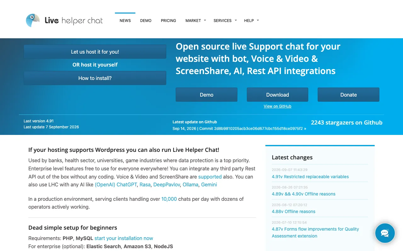Click the '2026-07-10 12:15:54' timestamp
This screenshot has width=403, height=251.
pyautogui.click(x=289, y=222)
